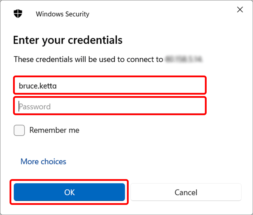Click the "OK" label on blue button
Viewport: 253px width, 215px height.
[70, 192]
